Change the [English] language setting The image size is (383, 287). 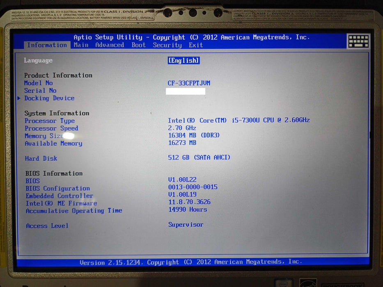183,61
